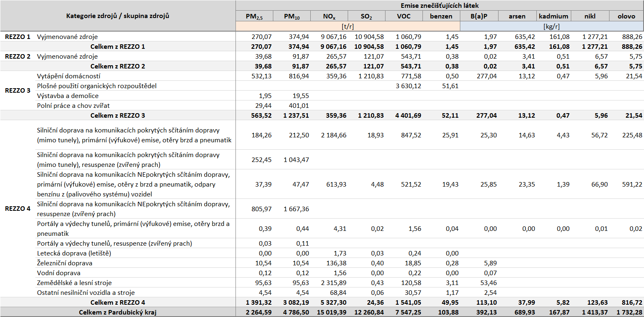
Task: Click total PM2,5 value 2 264,59
Action: pos(259,312)
